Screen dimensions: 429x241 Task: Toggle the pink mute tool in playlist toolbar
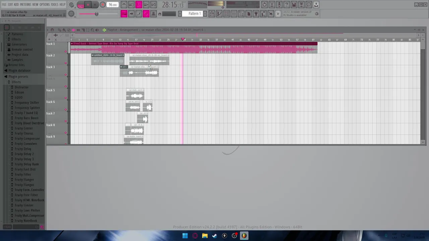(73, 30)
